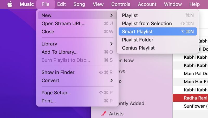Viewport: 208px width, 118px height.
Task: Select the highlighted Radha Rani song row
Action: coord(190,98)
